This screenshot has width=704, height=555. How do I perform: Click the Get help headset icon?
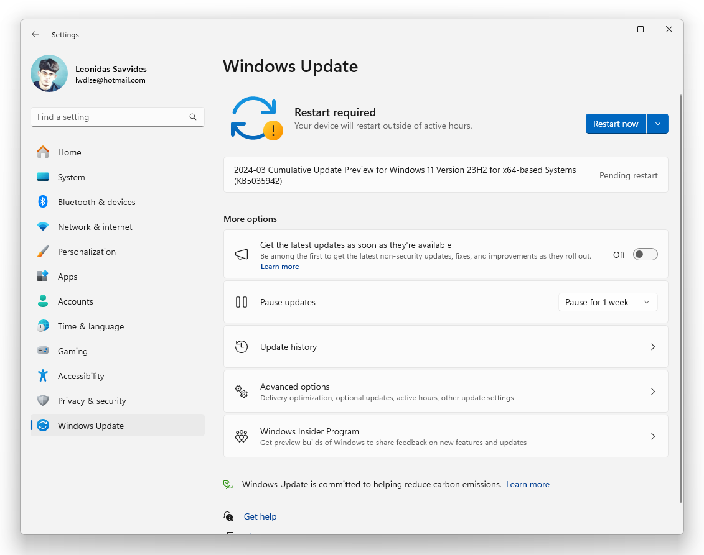click(228, 516)
